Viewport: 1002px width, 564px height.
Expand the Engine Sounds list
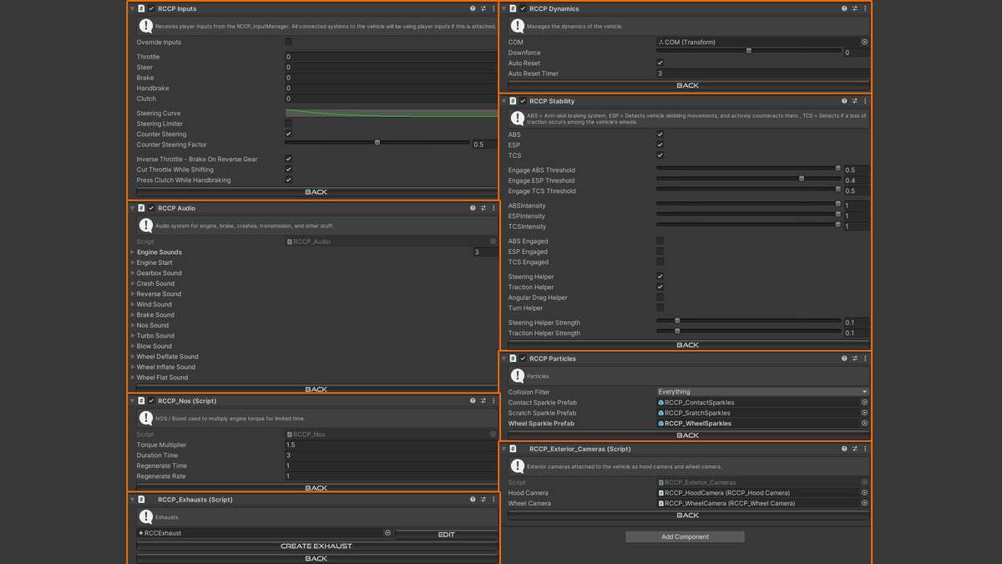pos(133,252)
